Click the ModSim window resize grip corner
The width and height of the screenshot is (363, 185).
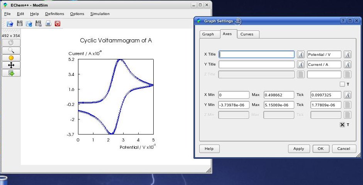tap(209, 170)
